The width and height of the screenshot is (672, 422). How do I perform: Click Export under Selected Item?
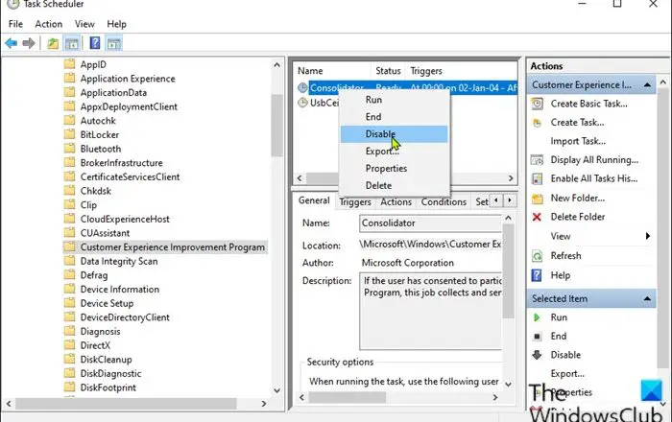point(567,374)
